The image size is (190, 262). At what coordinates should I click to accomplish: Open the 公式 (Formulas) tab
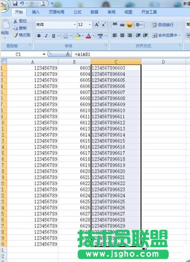tap(77, 12)
